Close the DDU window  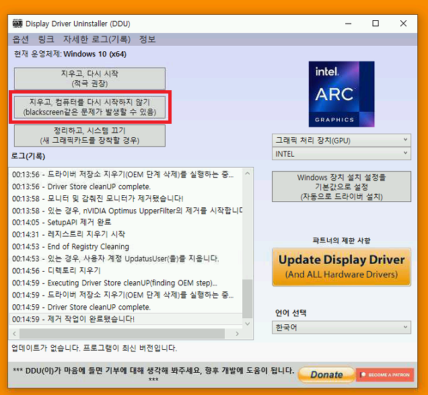403,24
